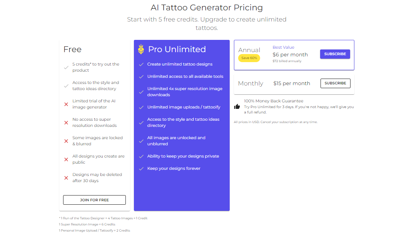
Task: Click checkmark beside "Create unlimited tattoo designs"
Action: (142, 64)
